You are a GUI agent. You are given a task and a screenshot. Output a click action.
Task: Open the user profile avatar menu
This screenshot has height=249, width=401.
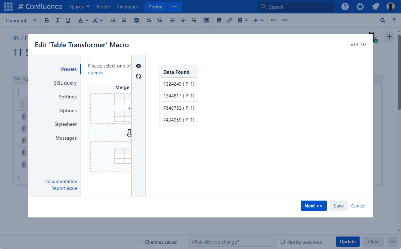click(x=390, y=7)
